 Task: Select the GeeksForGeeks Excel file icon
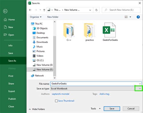click(110, 30)
